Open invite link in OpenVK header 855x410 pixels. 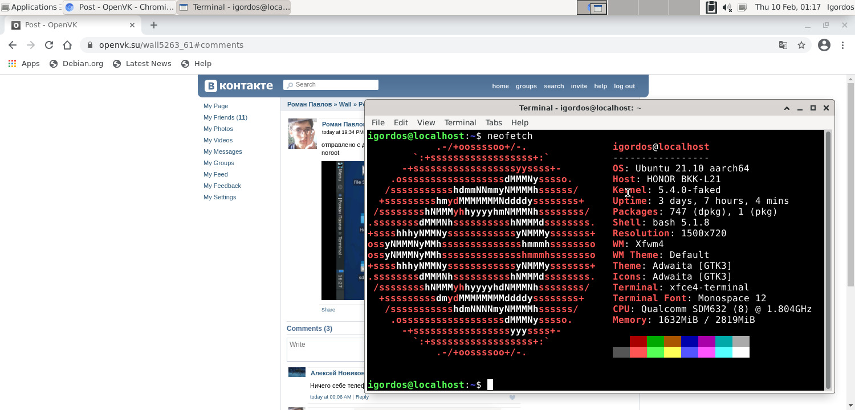click(x=579, y=87)
